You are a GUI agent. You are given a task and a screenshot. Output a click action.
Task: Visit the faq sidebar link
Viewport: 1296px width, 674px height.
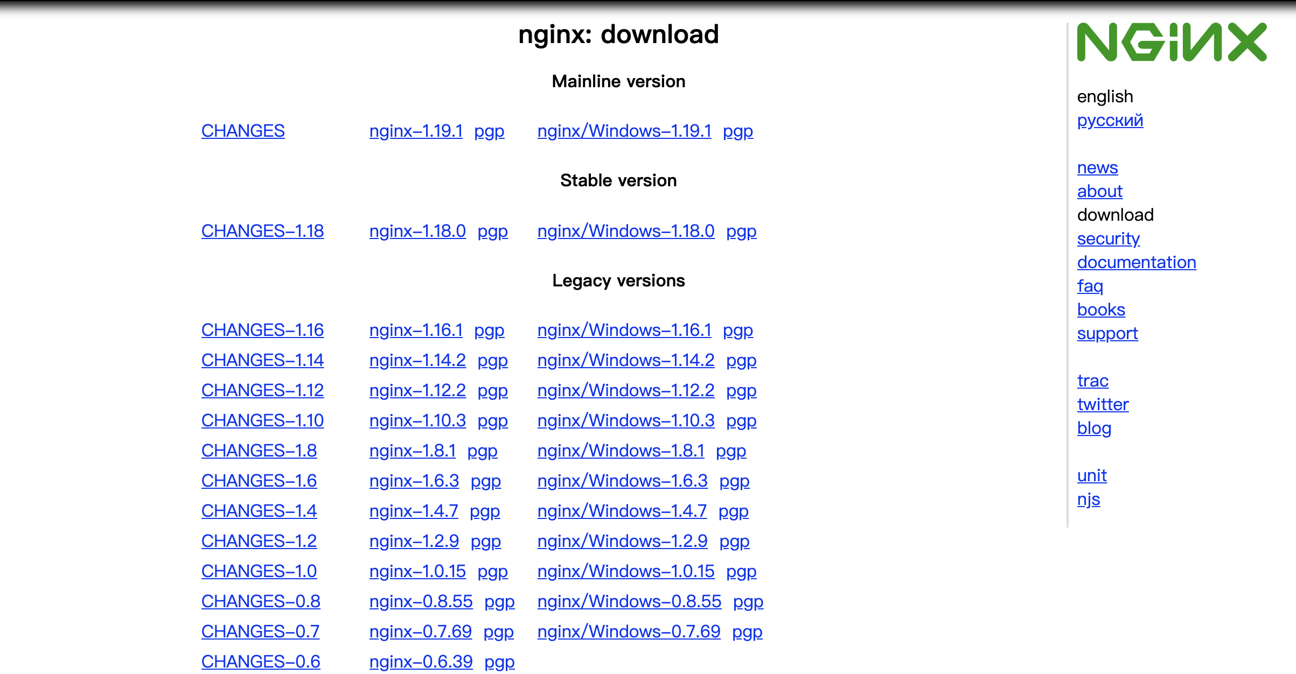click(x=1090, y=286)
